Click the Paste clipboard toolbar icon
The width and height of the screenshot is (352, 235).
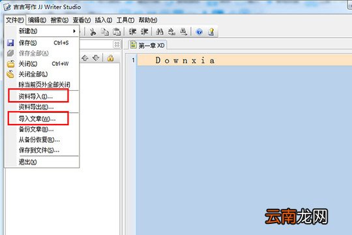(x=117, y=32)
